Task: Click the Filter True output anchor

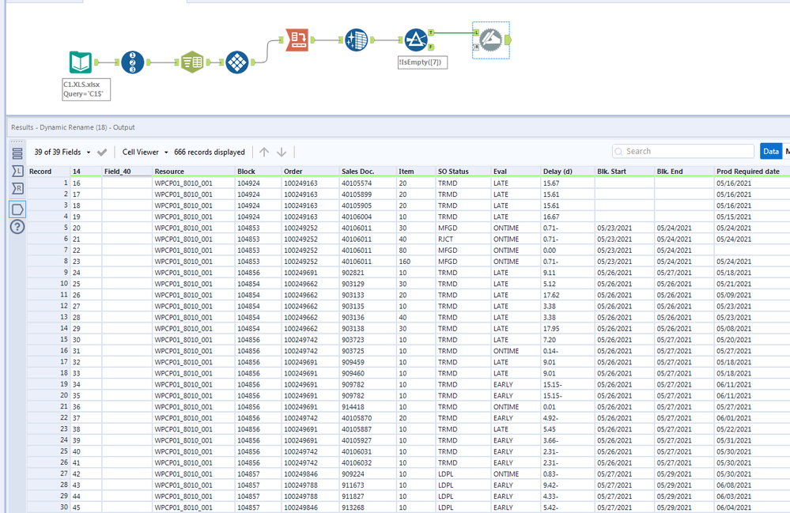Action: click(x=431, y=32)
